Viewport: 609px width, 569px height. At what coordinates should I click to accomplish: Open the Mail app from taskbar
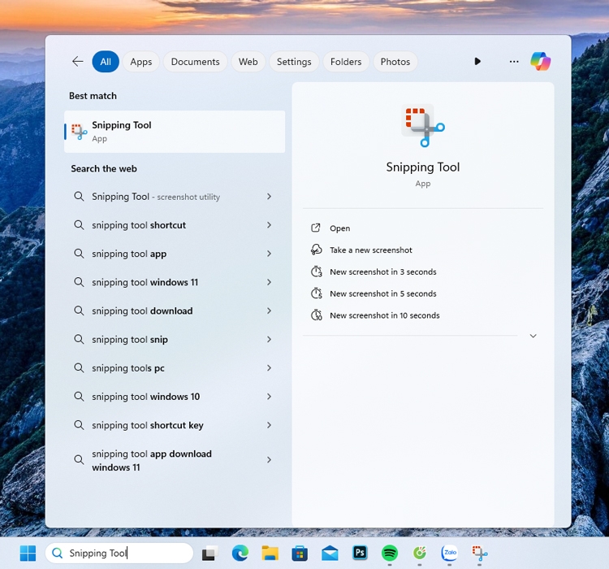coord(330,553)
